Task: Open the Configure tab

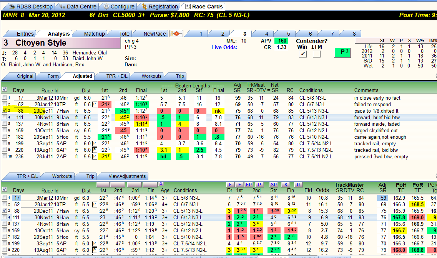Action: point(119,7)
